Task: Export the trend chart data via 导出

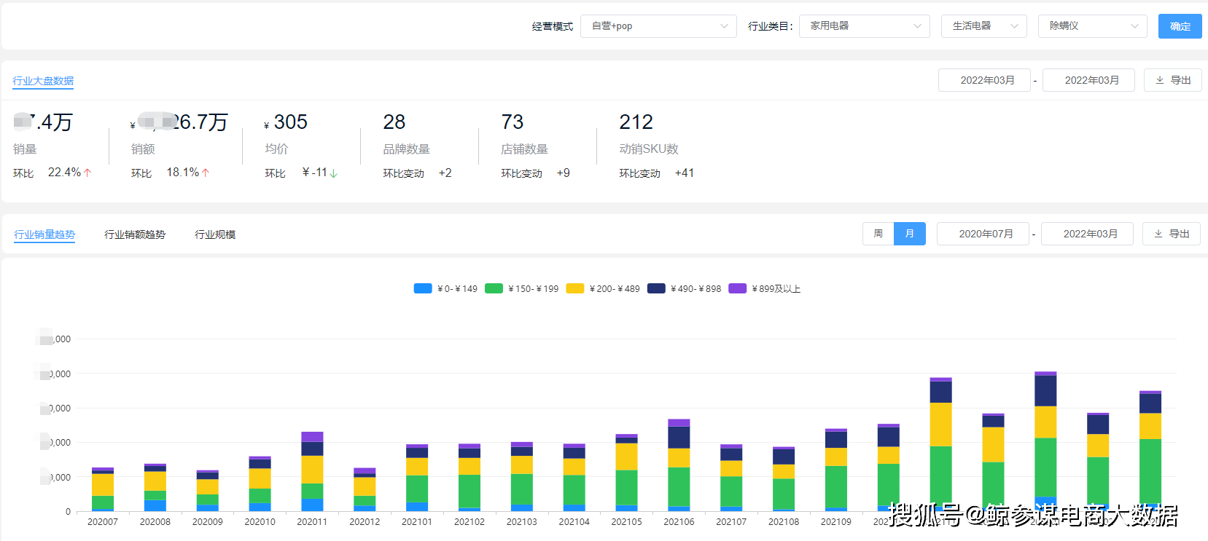Action: coord(1171,234)
